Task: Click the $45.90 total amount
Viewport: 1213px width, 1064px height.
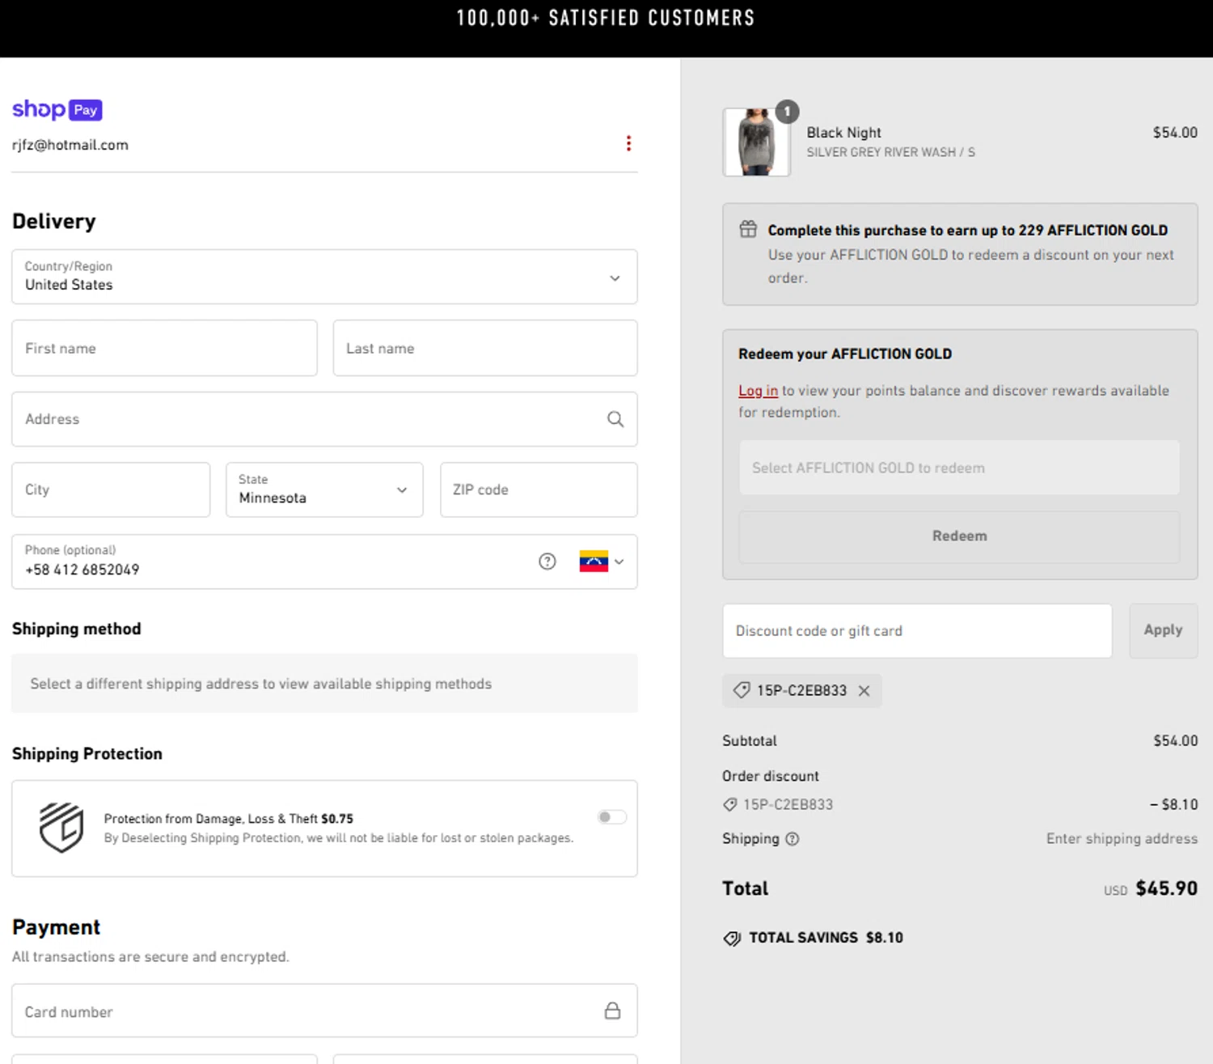Action: pyautogui.click(x=1166, y=888)
